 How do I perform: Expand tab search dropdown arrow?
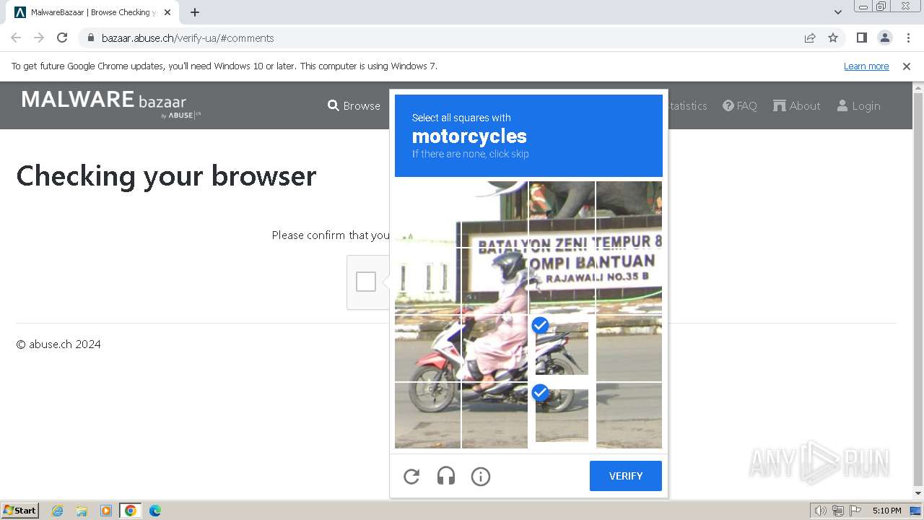838,12
